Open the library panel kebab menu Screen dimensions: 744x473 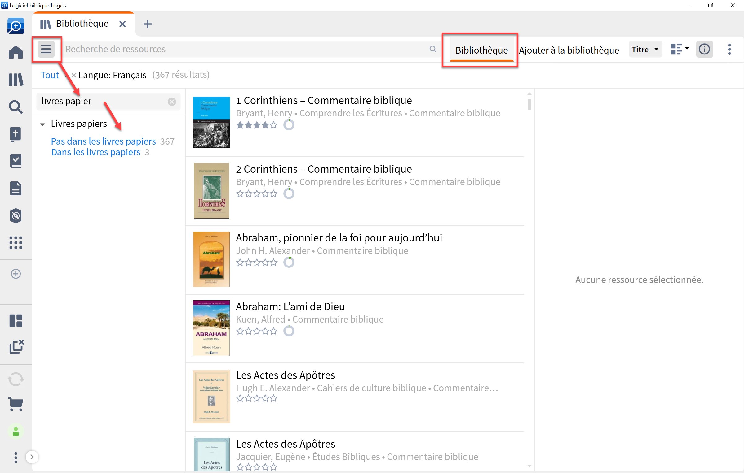(729, 49)
